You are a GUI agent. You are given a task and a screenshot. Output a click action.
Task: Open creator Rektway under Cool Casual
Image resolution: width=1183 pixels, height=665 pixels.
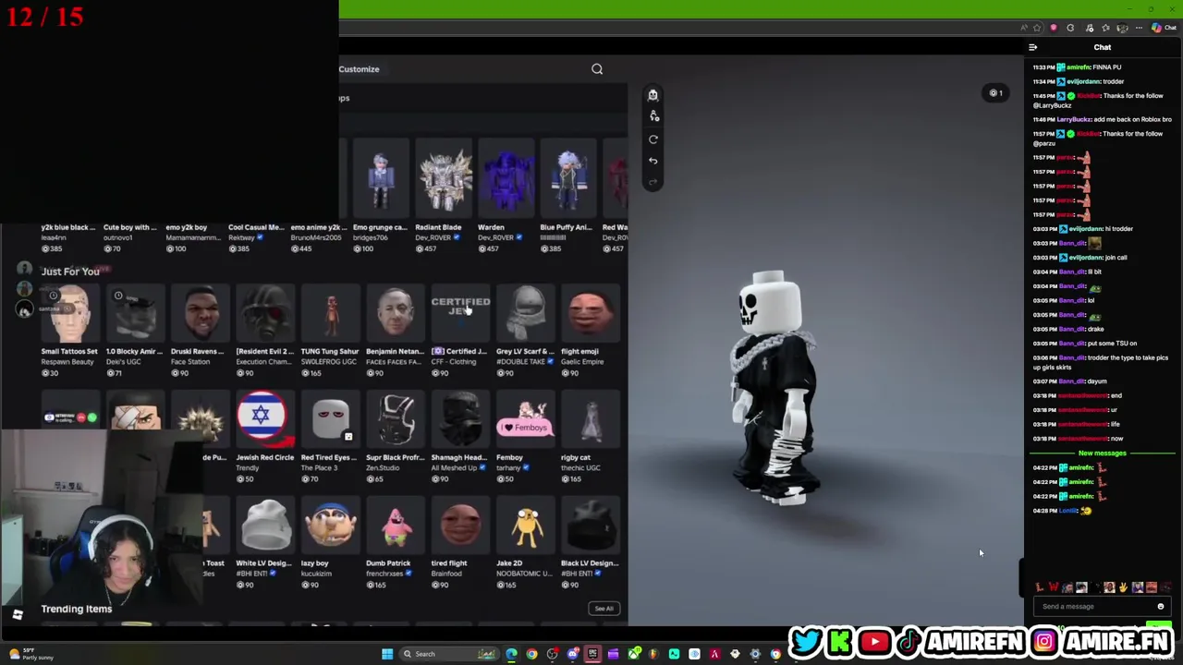coord(241,237)
